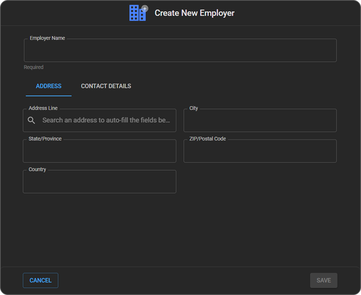361x295 pixels.
Task: Cancel creating the new employer
Action: click(x=41, y=280)
